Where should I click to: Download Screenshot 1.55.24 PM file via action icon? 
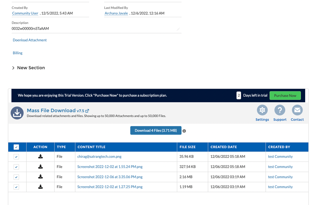[x=41, y=167]
